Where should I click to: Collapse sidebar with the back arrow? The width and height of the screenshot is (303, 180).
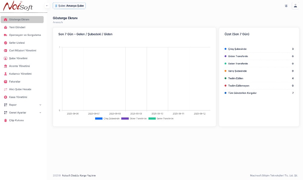click(47, 6)
